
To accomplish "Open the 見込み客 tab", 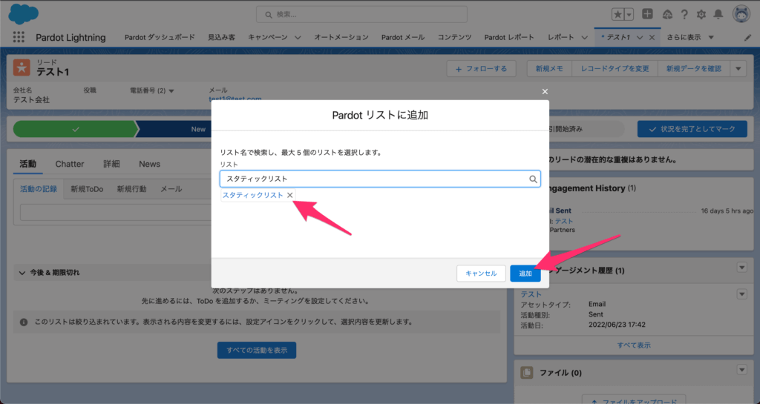I will [x=221, y=37].
